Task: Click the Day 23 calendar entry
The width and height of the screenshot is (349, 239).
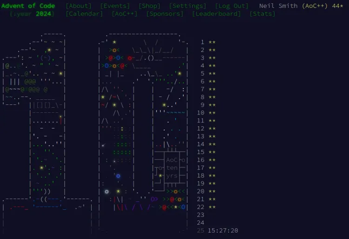Action: [201, 215]
